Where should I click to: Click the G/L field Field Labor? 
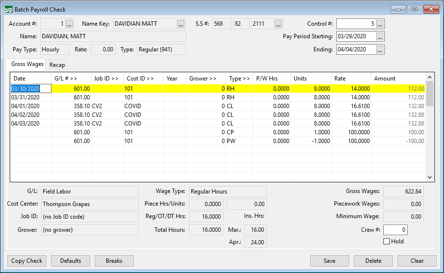pyautogui.click(x=89, y=192)
